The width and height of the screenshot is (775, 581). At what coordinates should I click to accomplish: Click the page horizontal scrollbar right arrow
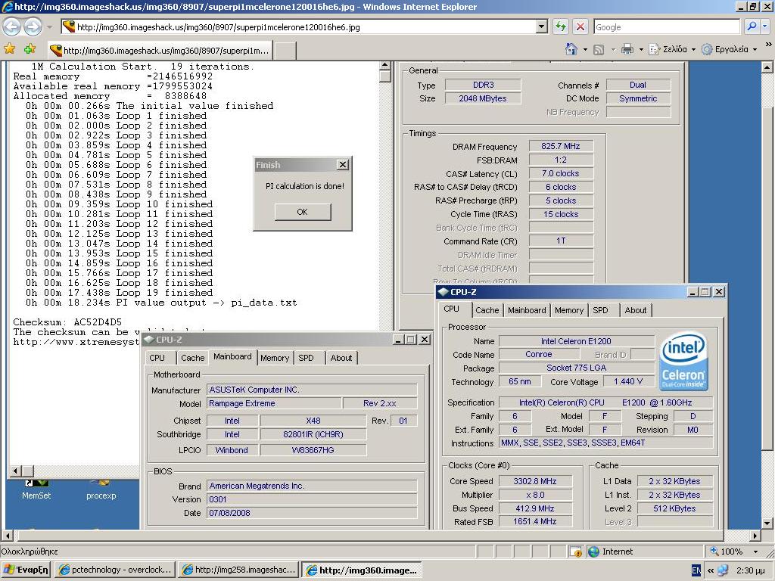click(755, 536)
